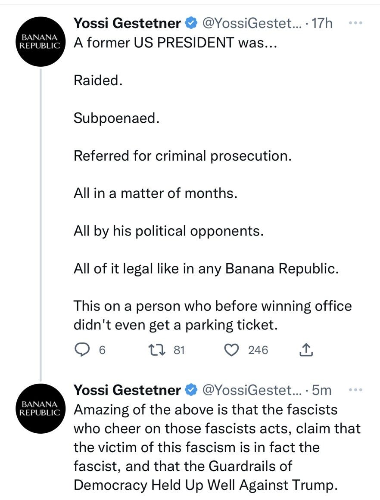Click the 246 likes count

[x=258, y=350]
